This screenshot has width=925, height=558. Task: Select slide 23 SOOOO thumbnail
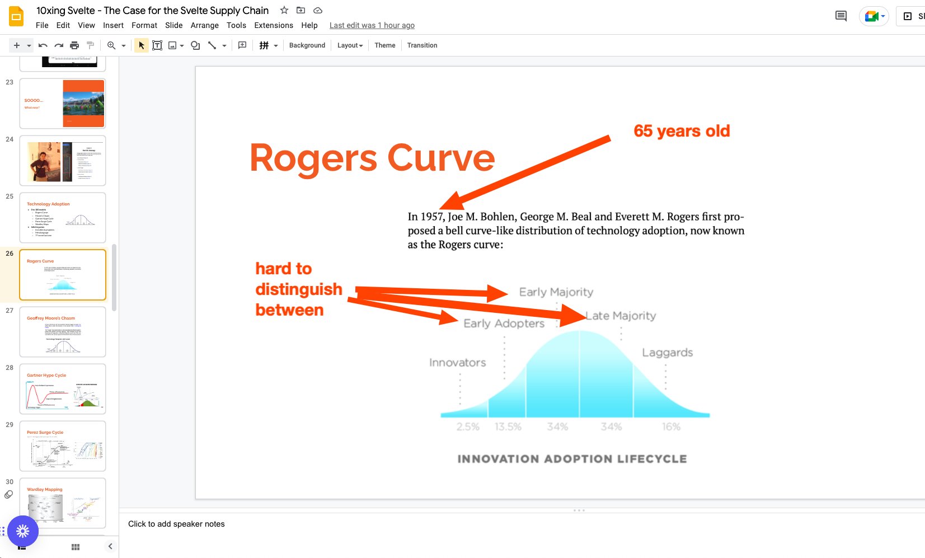63,104
